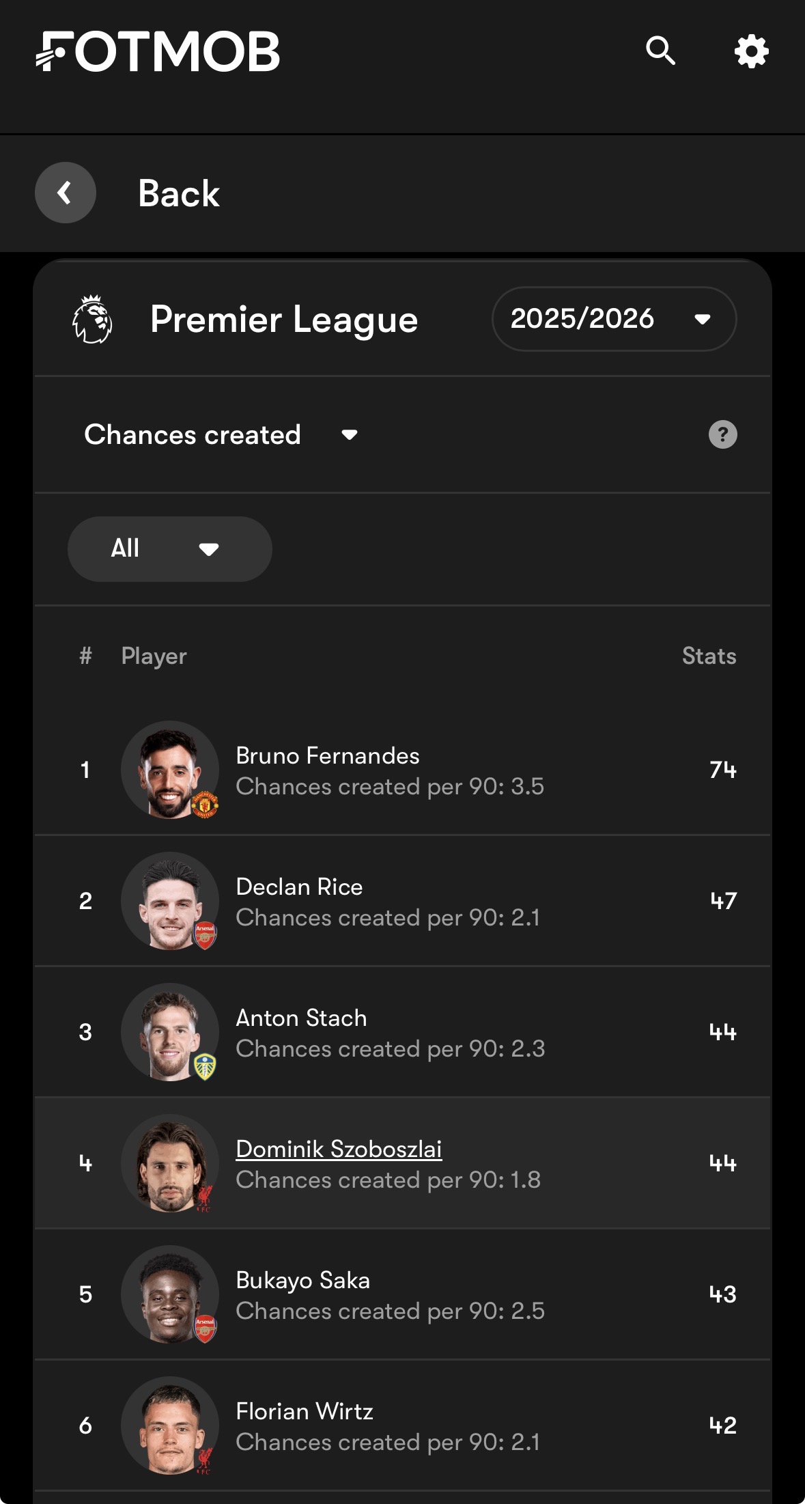The width and height of the screenshot is (805, 1504).
Task: Click Declan Rice's player photo
Action: [x=170, y=901]
